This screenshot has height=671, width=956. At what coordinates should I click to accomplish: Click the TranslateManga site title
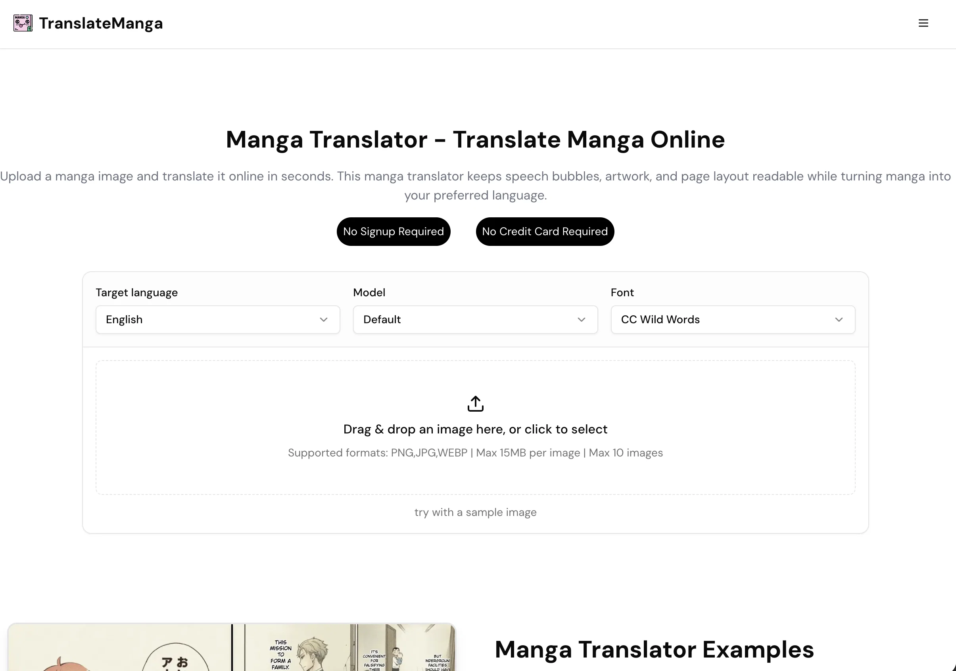point(101,23)
